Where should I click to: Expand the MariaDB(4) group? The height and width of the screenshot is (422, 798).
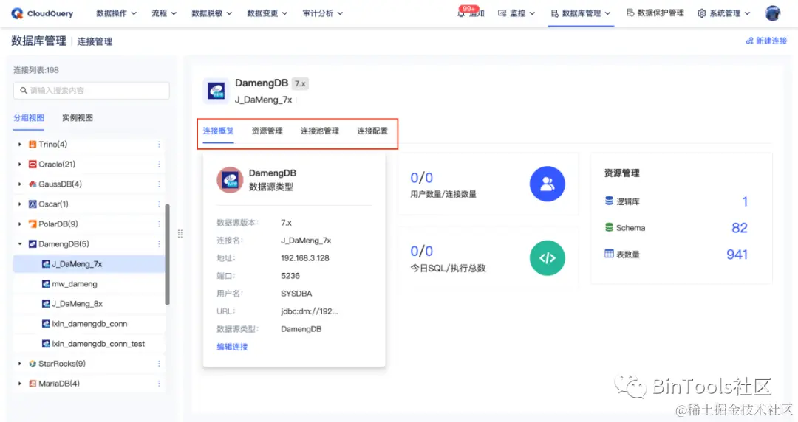[20, 384]
